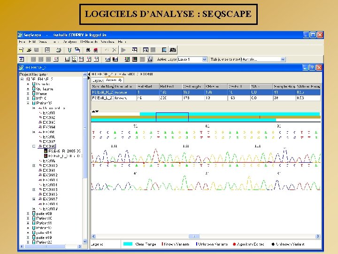This screenshot has width=338, height=254.
Task: Expand the Guillaume specimen node
Action: click(28, 89)
